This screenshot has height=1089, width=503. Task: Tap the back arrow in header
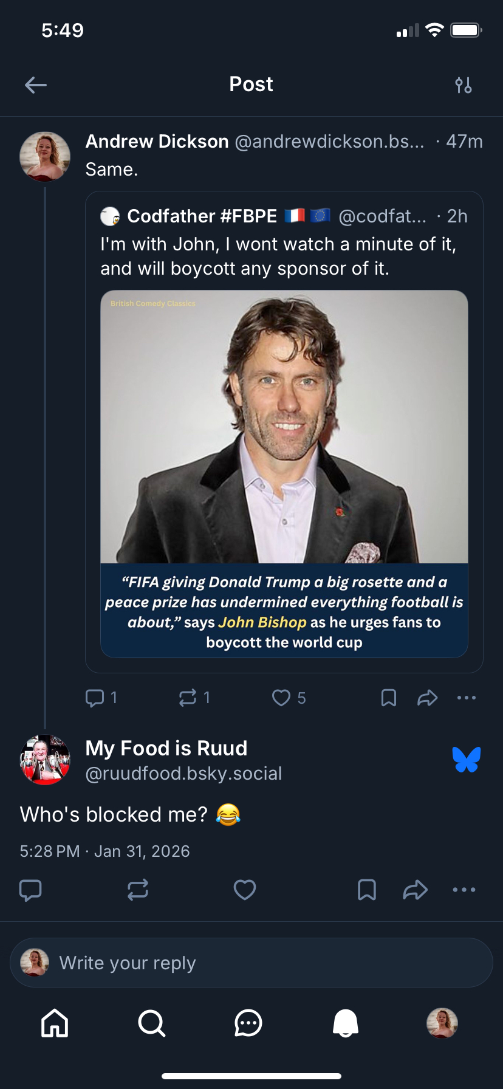(36, 85)
